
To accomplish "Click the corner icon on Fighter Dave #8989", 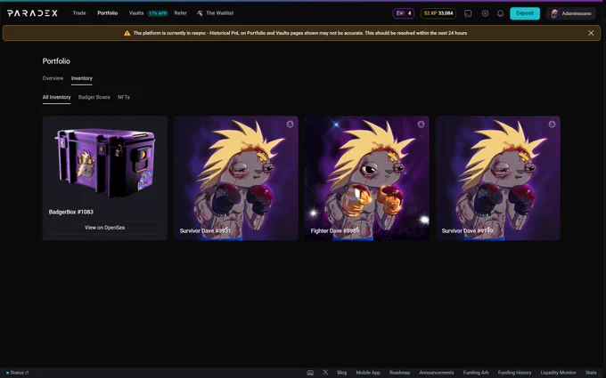I will pos(421,125).
